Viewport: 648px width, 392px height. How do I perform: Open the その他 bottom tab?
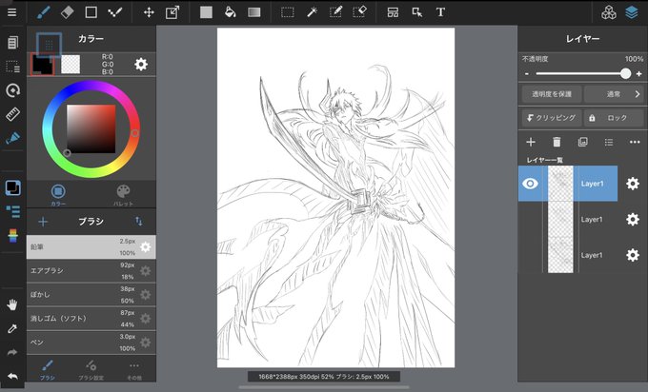click(134, 369)
